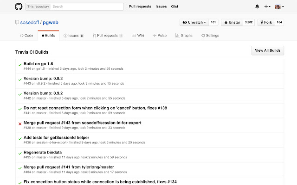The height and width of the screenshot is (185, 297).
Task: Open the watchers count 101
Action: point(213,22)
